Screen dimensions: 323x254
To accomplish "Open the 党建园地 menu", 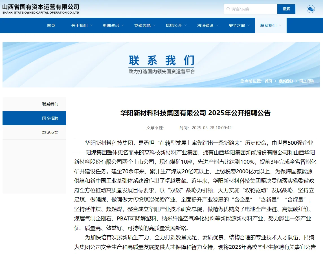I will pos(142,25).
